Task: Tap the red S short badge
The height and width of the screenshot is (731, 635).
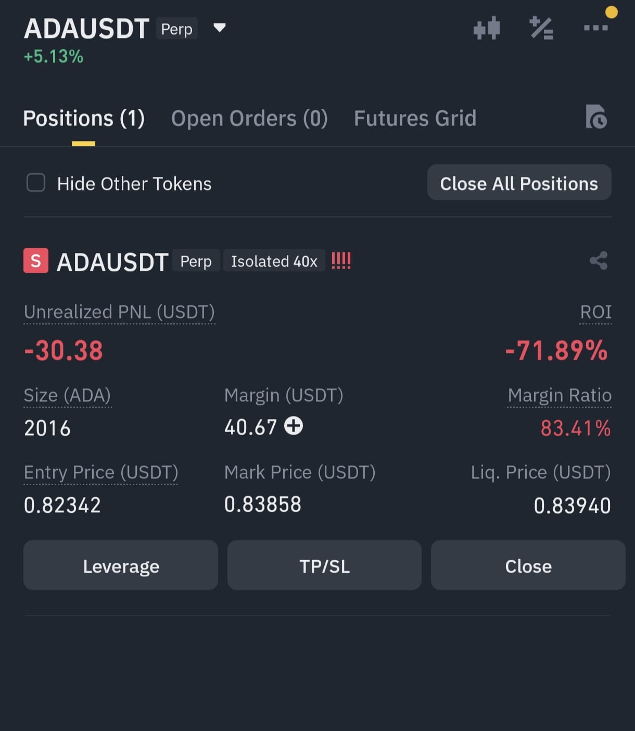Action: [36, 260]
